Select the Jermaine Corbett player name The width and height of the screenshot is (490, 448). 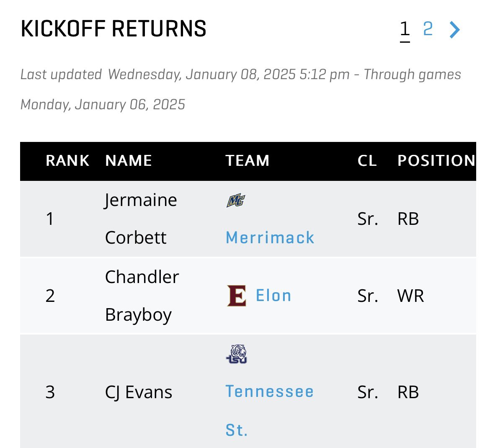(141, 219)
